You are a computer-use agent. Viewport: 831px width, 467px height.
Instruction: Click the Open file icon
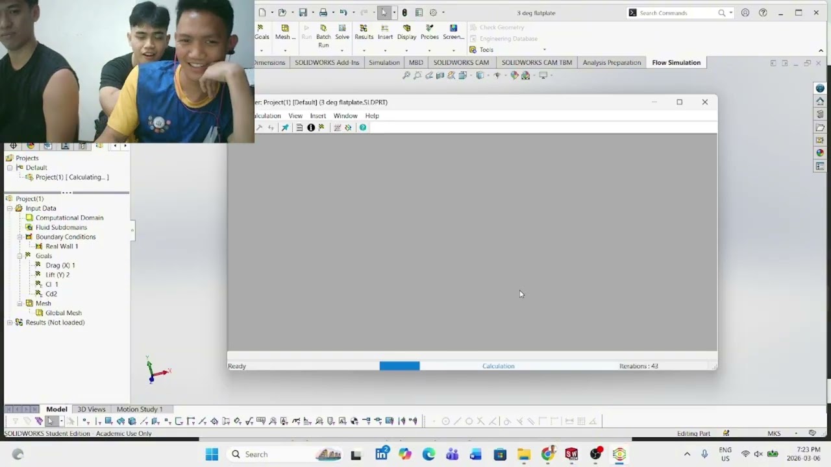coord(282,12)
